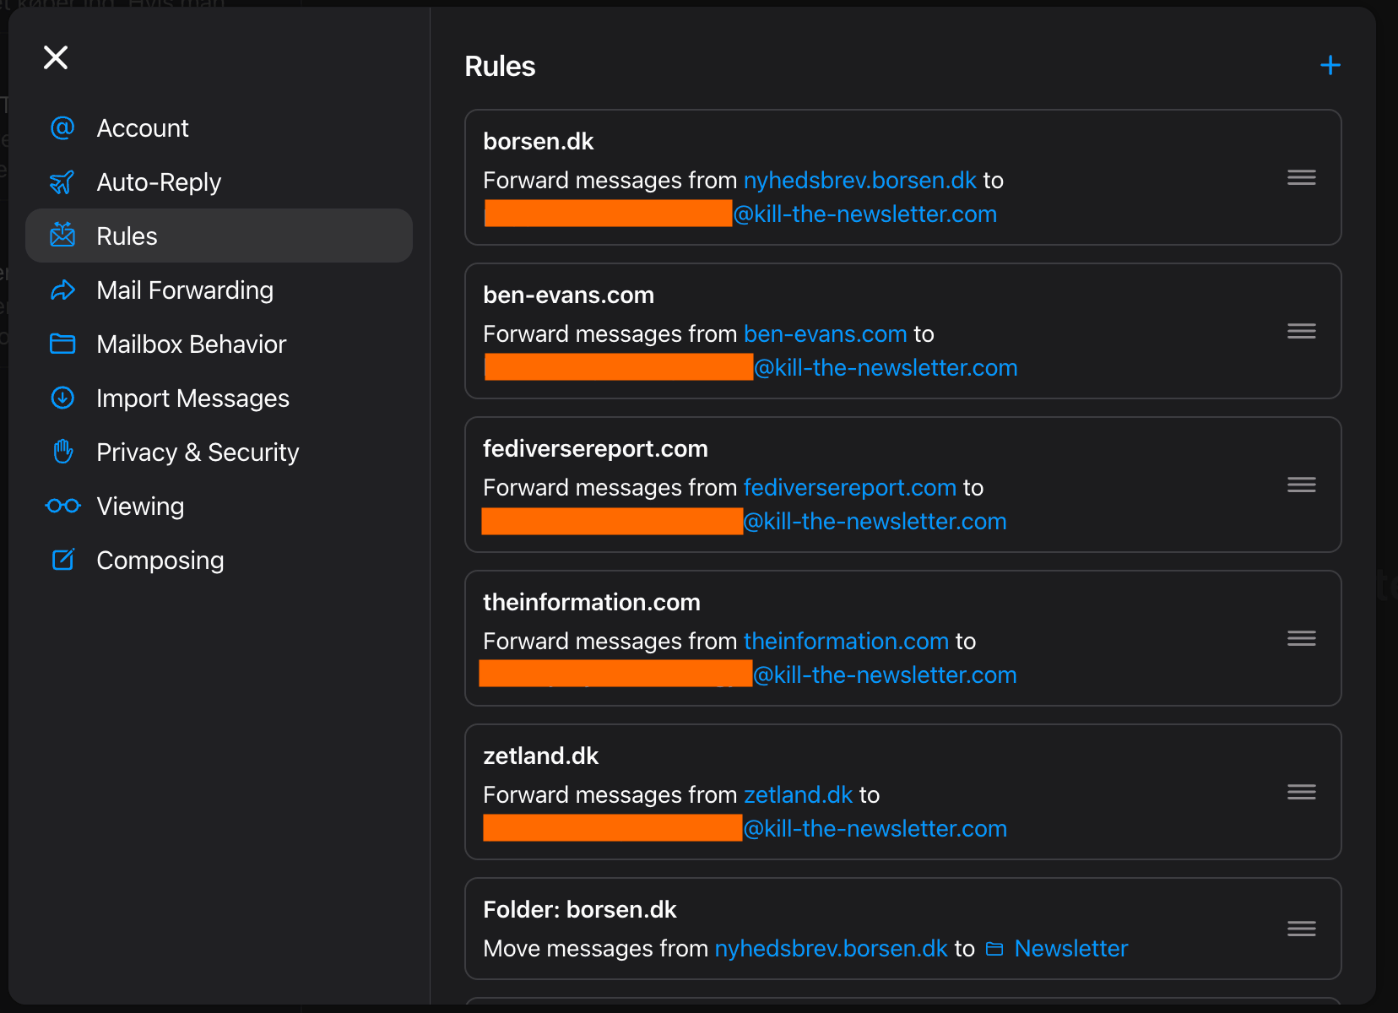Click the Rules envelope icon

click(62, 236)
